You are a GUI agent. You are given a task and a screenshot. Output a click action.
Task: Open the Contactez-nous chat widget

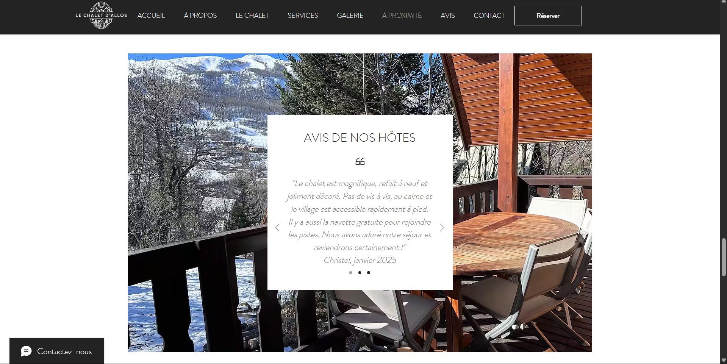click(x=57, y=351)
